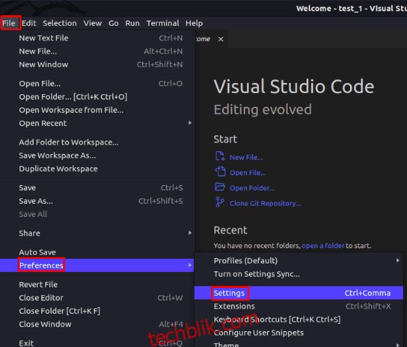
Task: Choose New Text File from the menu
Action: coord(97,38)
